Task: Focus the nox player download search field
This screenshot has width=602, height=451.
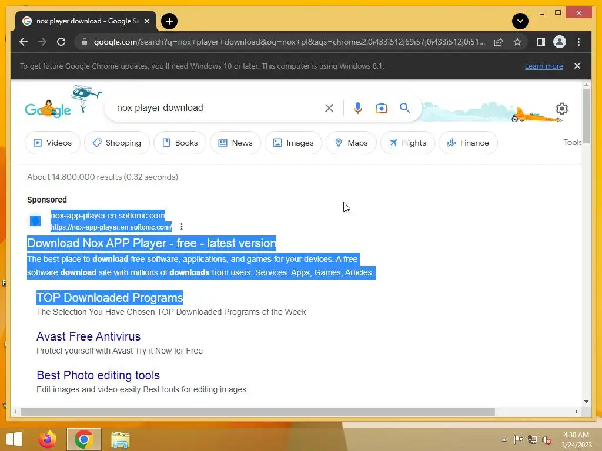Action: pos(215,108)
